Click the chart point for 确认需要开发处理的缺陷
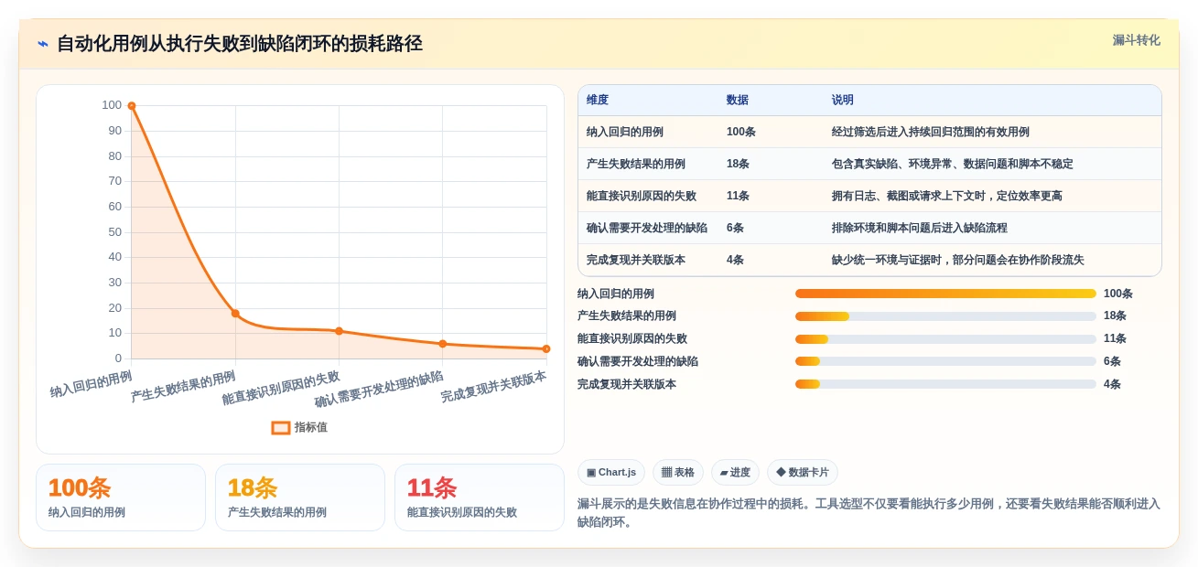This screenshot has width=1198, height=567. pyautogui.click(x=443, y=344)
